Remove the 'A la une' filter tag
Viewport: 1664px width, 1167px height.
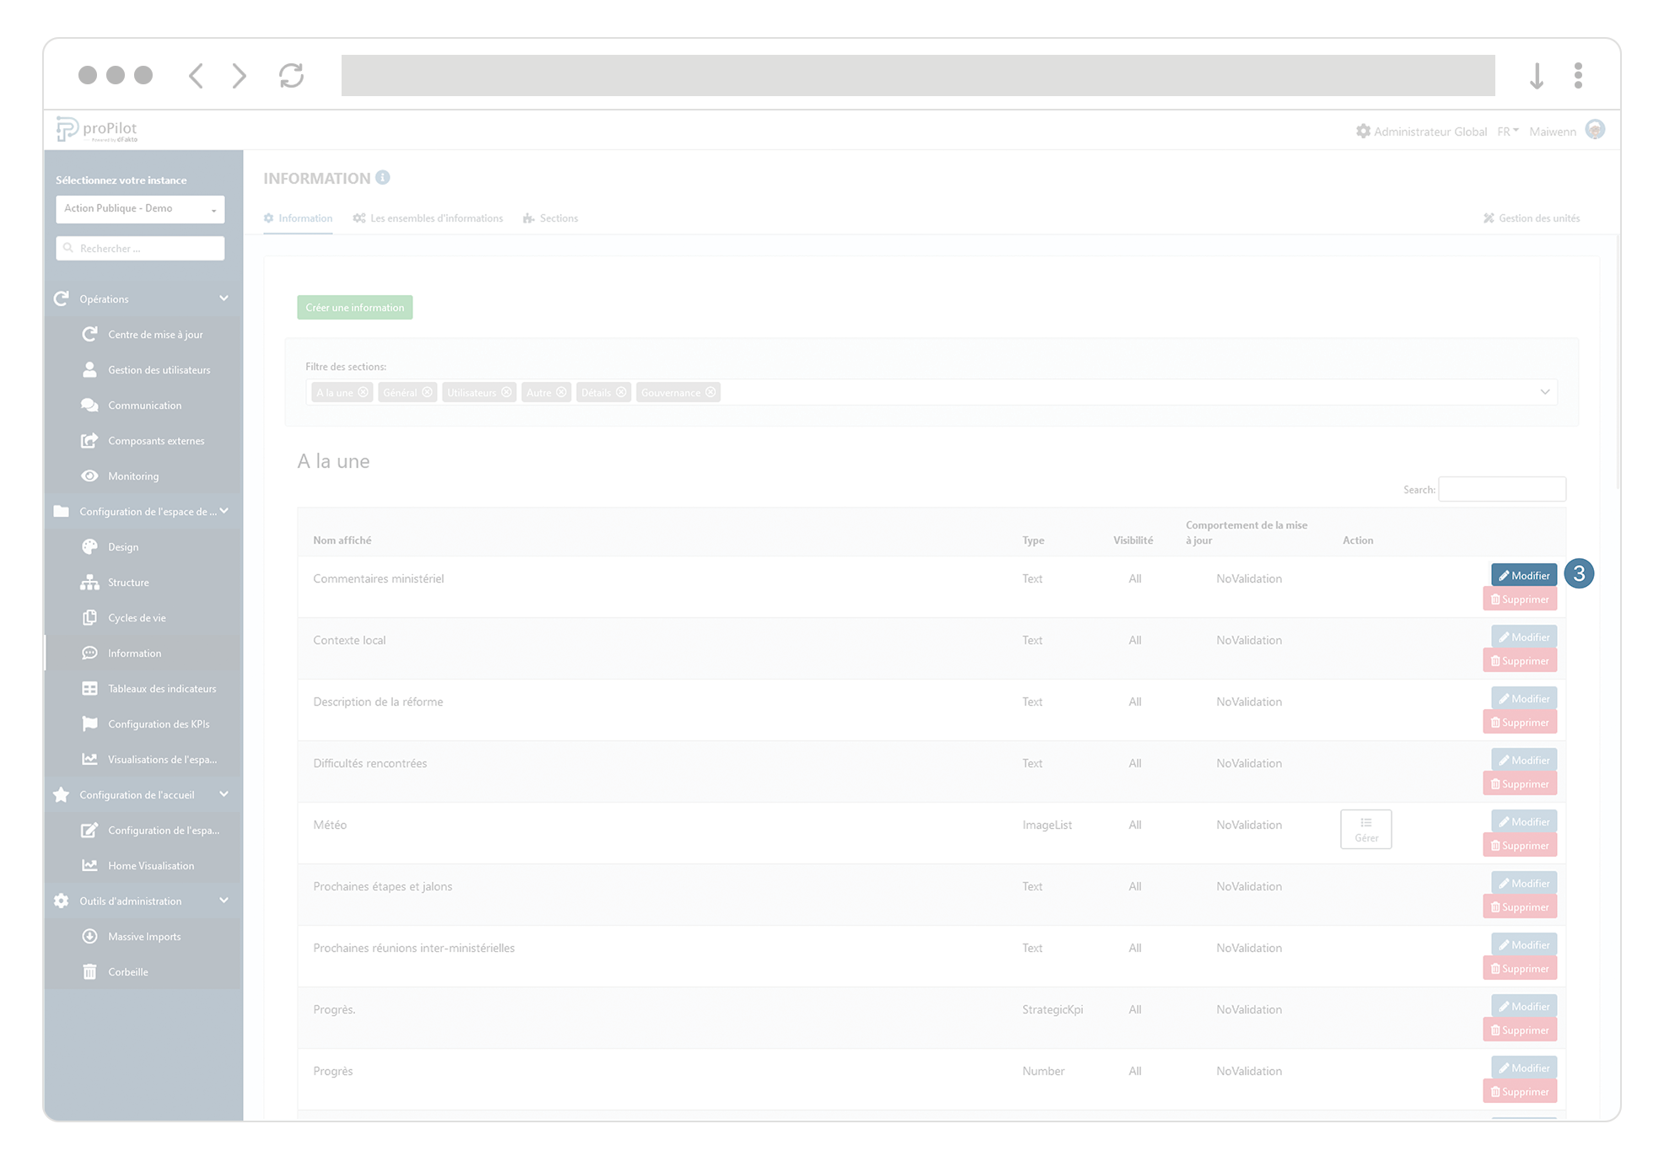363,393
